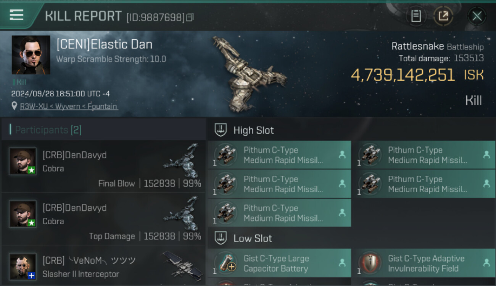Close the kill report window

click(477, 16)
